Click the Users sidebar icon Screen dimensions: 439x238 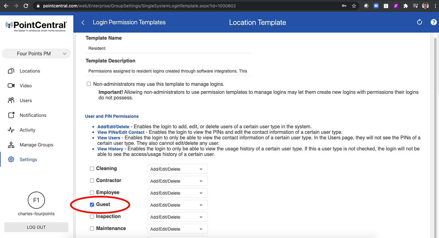click(x=11, y=100)
